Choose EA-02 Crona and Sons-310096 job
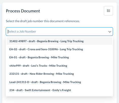This screenshot has height=103, width=119. click(x=59, y=49)
